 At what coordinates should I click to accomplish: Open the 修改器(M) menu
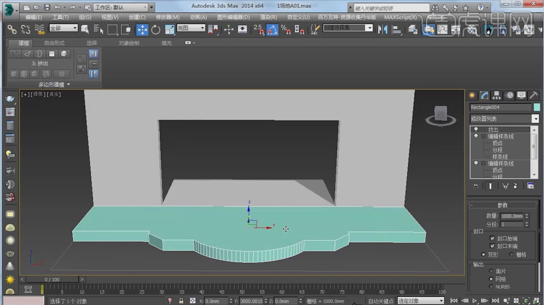168,18
